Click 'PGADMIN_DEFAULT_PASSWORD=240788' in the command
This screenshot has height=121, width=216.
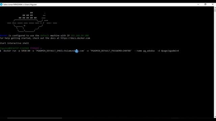point(111,51)
